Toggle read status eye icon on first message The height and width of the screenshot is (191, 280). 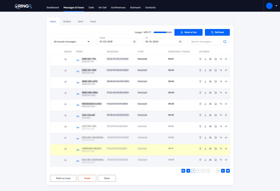[65, 59]
